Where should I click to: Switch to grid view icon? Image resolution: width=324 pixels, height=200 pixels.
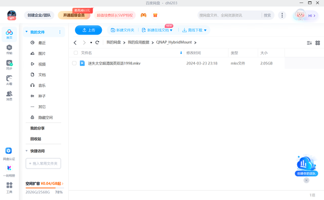pos(317,43)
